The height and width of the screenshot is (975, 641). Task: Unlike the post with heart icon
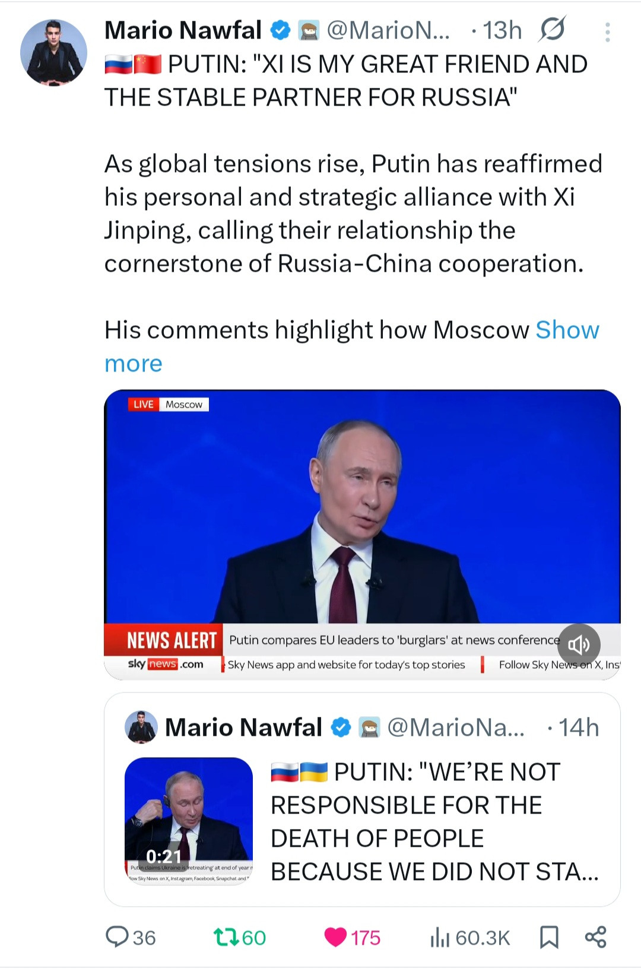click(x=335, y=937)
